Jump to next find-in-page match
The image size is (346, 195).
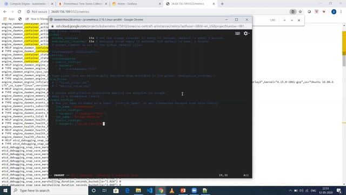(x=292, y=20)
